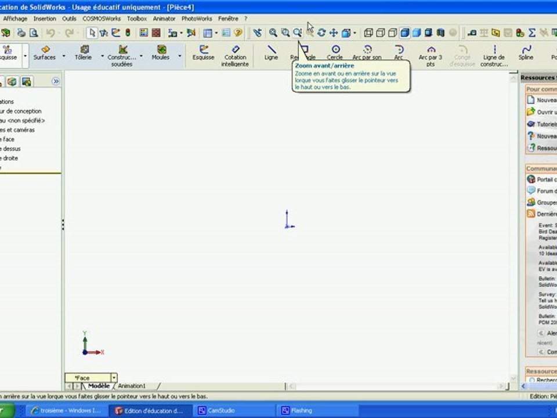Image resolution: width=557 pixels, height=418 pixels.
Task: Open Equations with the Sigma icon
Action: pos(532,33)
